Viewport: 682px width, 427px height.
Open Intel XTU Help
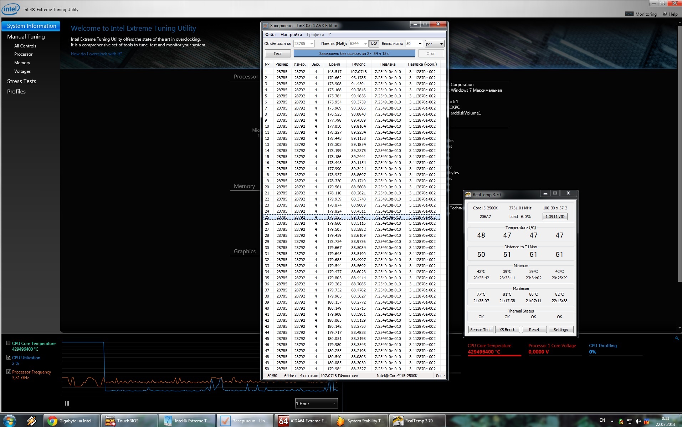click(670, 14)
